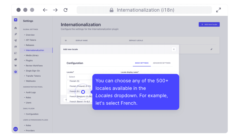
Task: Click the Strapi logo icon in sidebar
Action: (16, 20)
